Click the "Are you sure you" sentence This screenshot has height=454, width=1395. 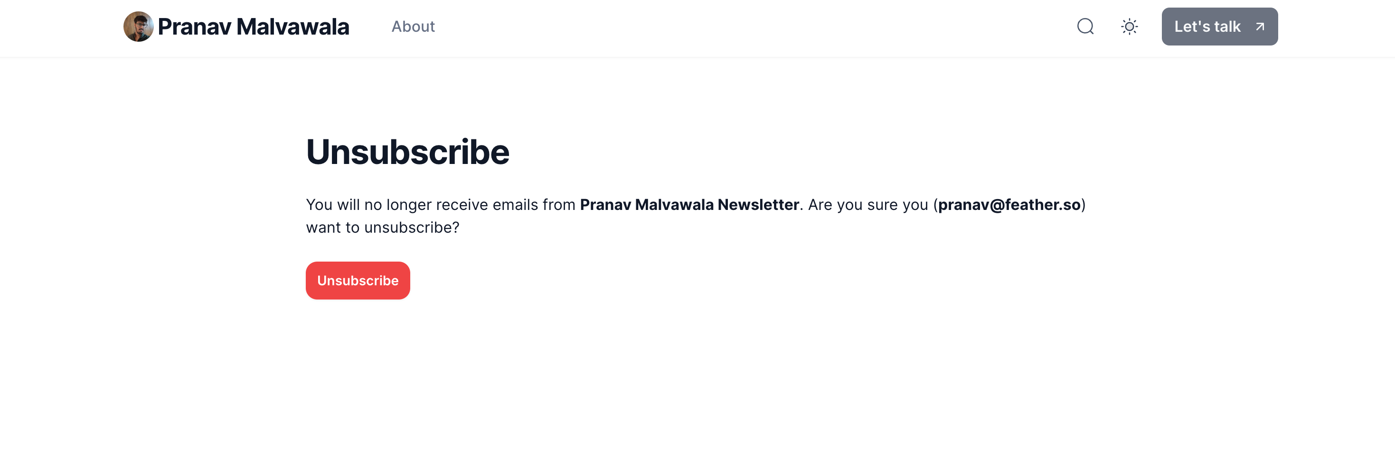coord(867,205)
